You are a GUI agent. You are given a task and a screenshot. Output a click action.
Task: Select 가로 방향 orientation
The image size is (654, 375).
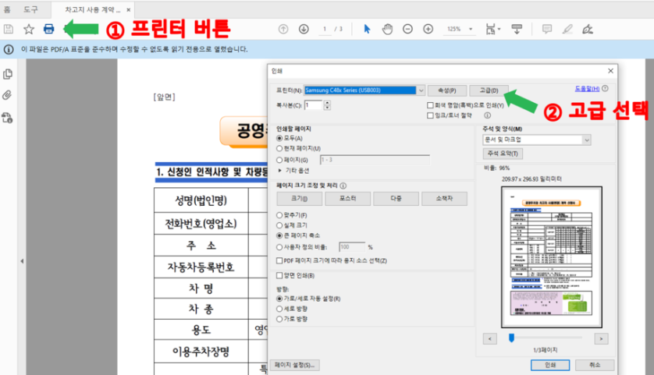click(279, 319)
